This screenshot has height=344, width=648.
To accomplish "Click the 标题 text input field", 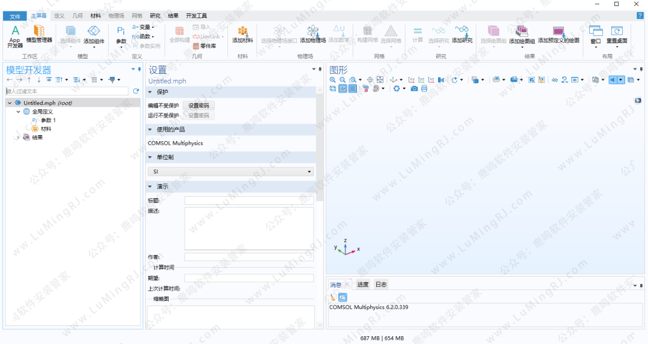I will [x=248, y=201].
